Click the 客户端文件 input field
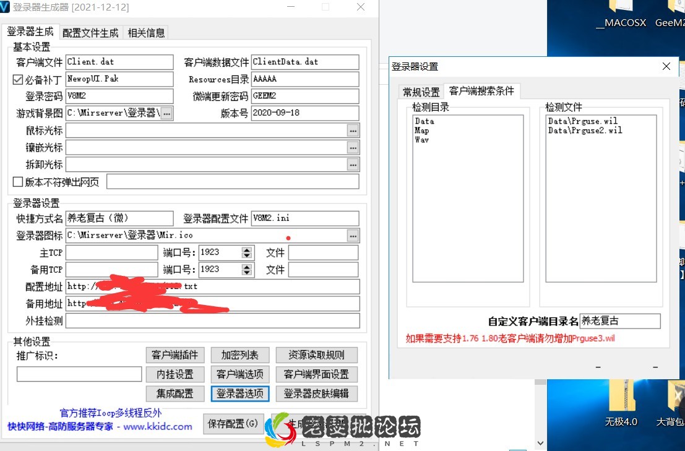This screenshot has height=451, width=685. click(119, 62)
